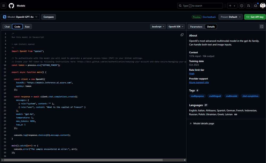Open the pull requests icon
The height and width of the screenshot is (163, 266).
click(x=248, y=6)
